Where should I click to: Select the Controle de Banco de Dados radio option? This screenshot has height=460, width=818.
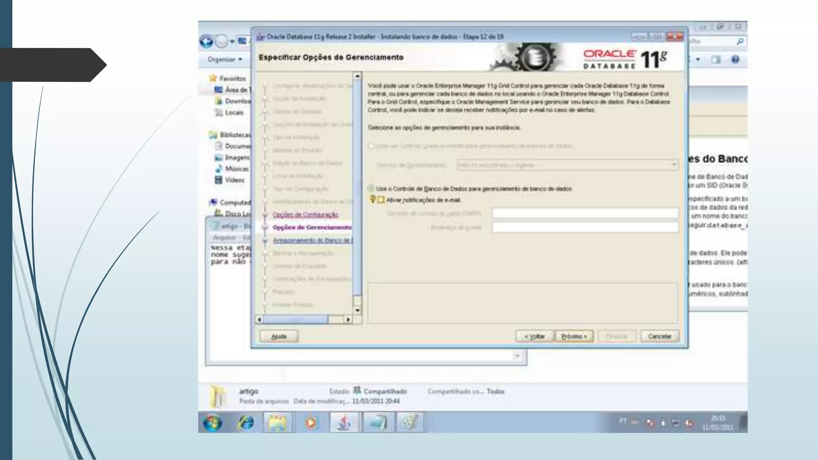click(x=371, y=188)
